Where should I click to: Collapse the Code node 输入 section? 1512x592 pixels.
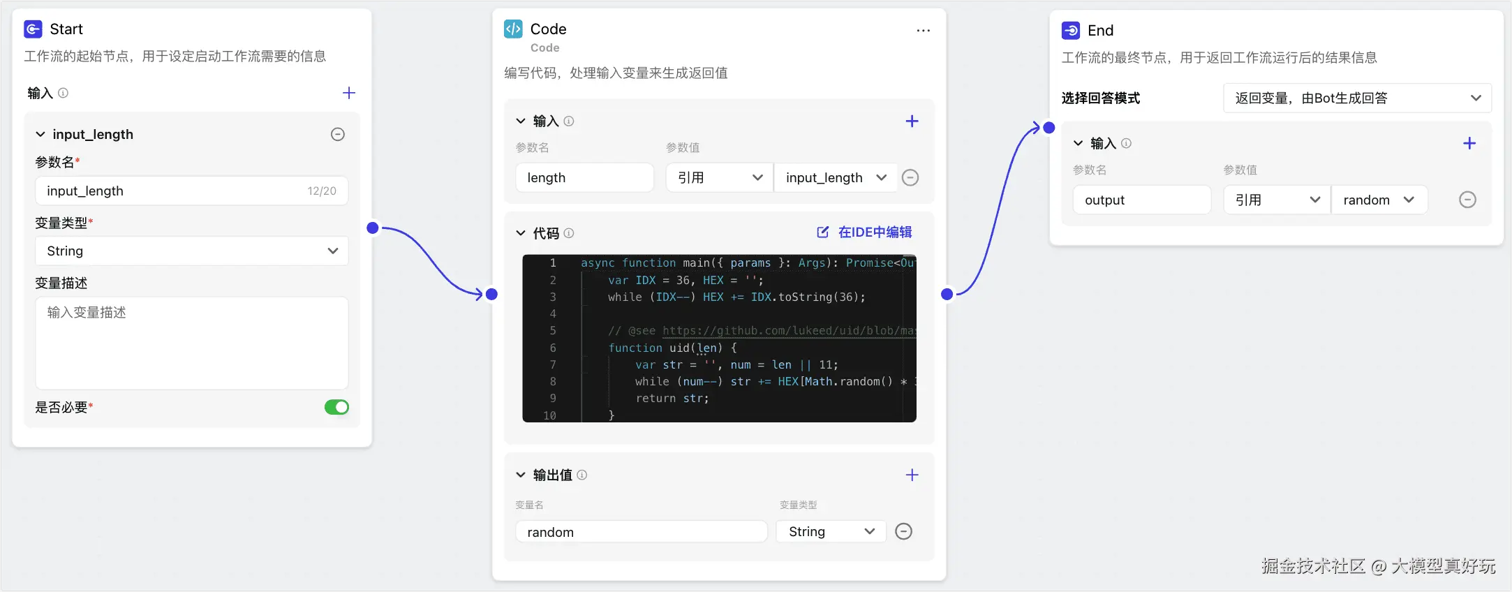[521, 121]
